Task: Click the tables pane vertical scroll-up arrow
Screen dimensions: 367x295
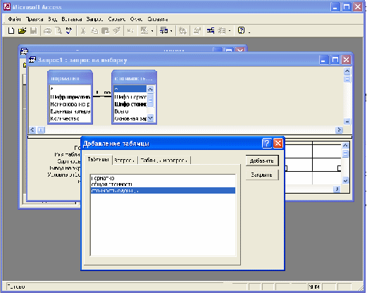Action: coord(347,70)
